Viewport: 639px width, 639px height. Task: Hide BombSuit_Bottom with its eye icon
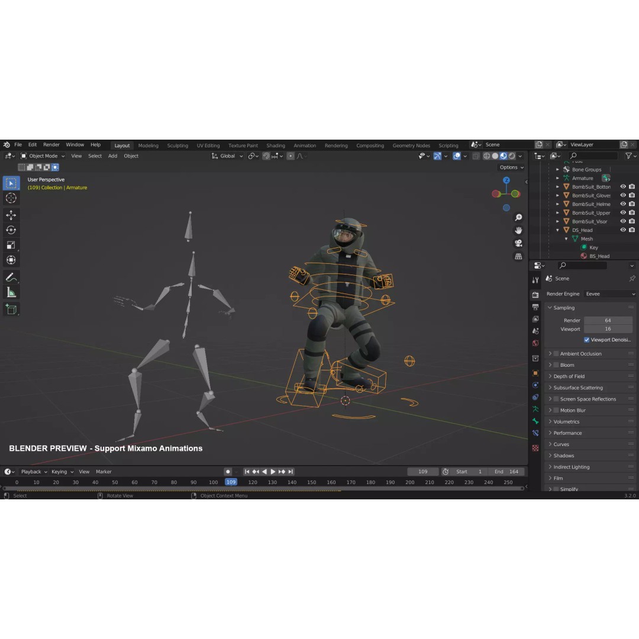coord(623,186)
